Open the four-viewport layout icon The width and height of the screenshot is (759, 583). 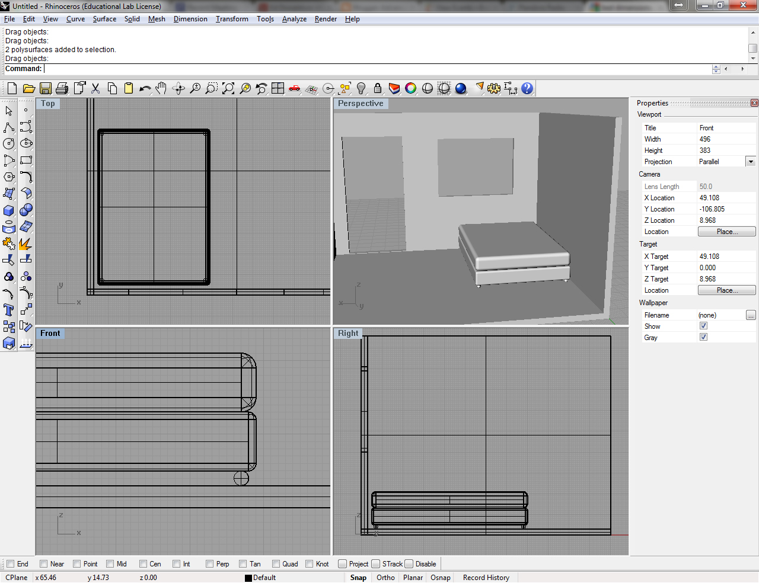point(278,89)
